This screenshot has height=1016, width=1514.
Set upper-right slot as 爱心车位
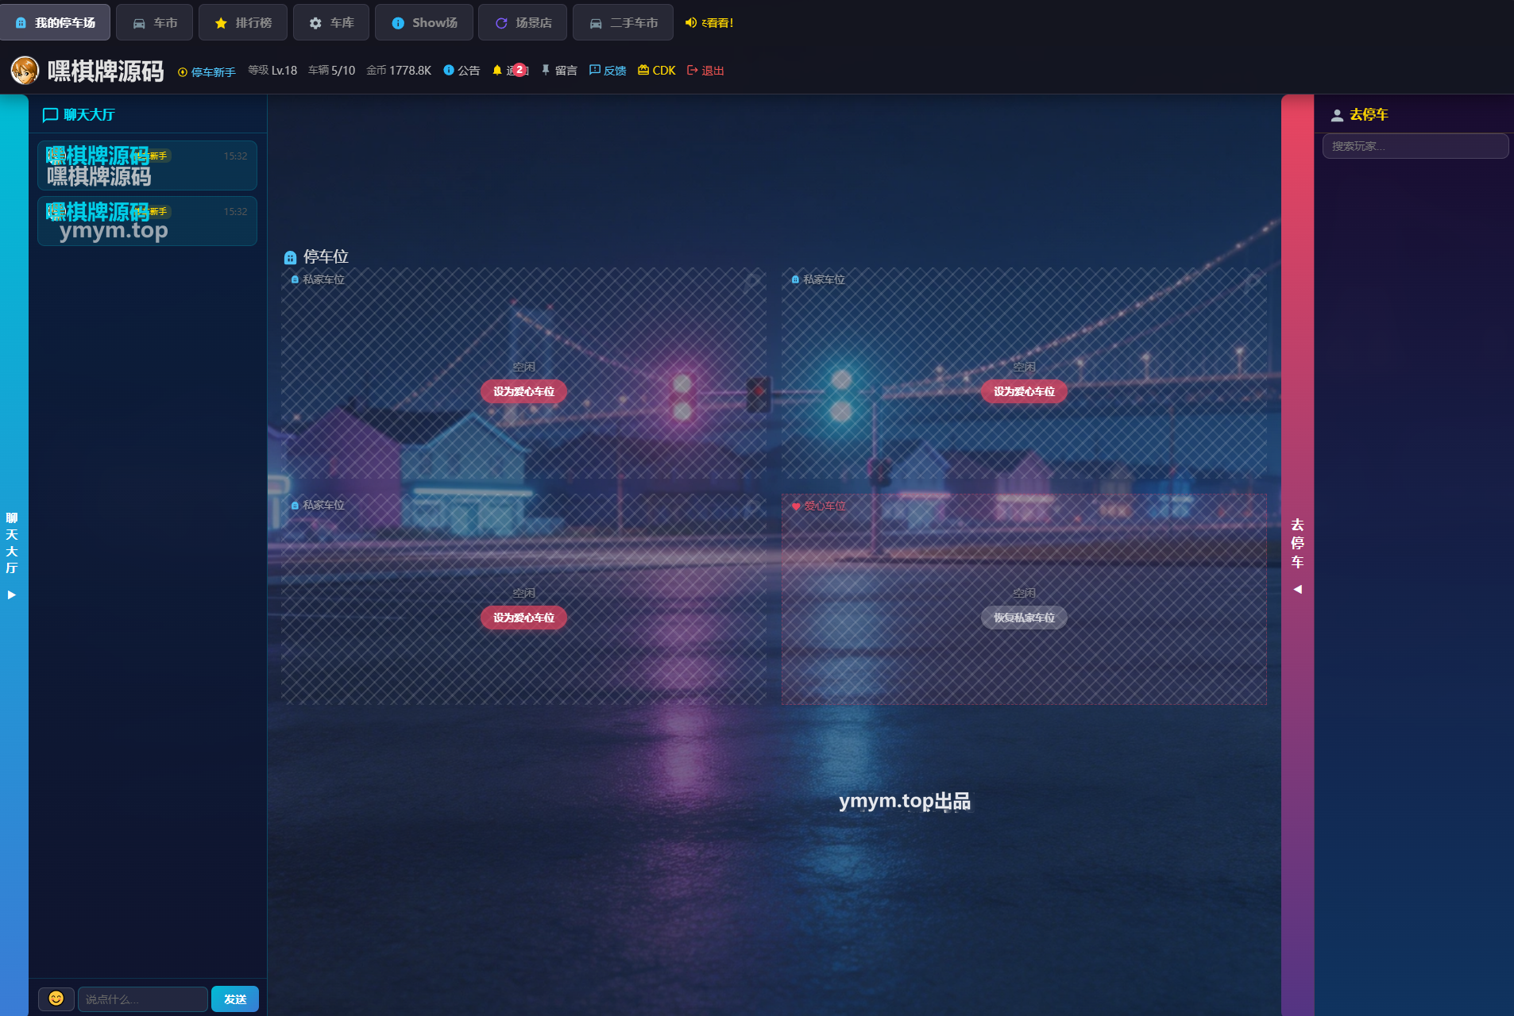pos(1024,391)
